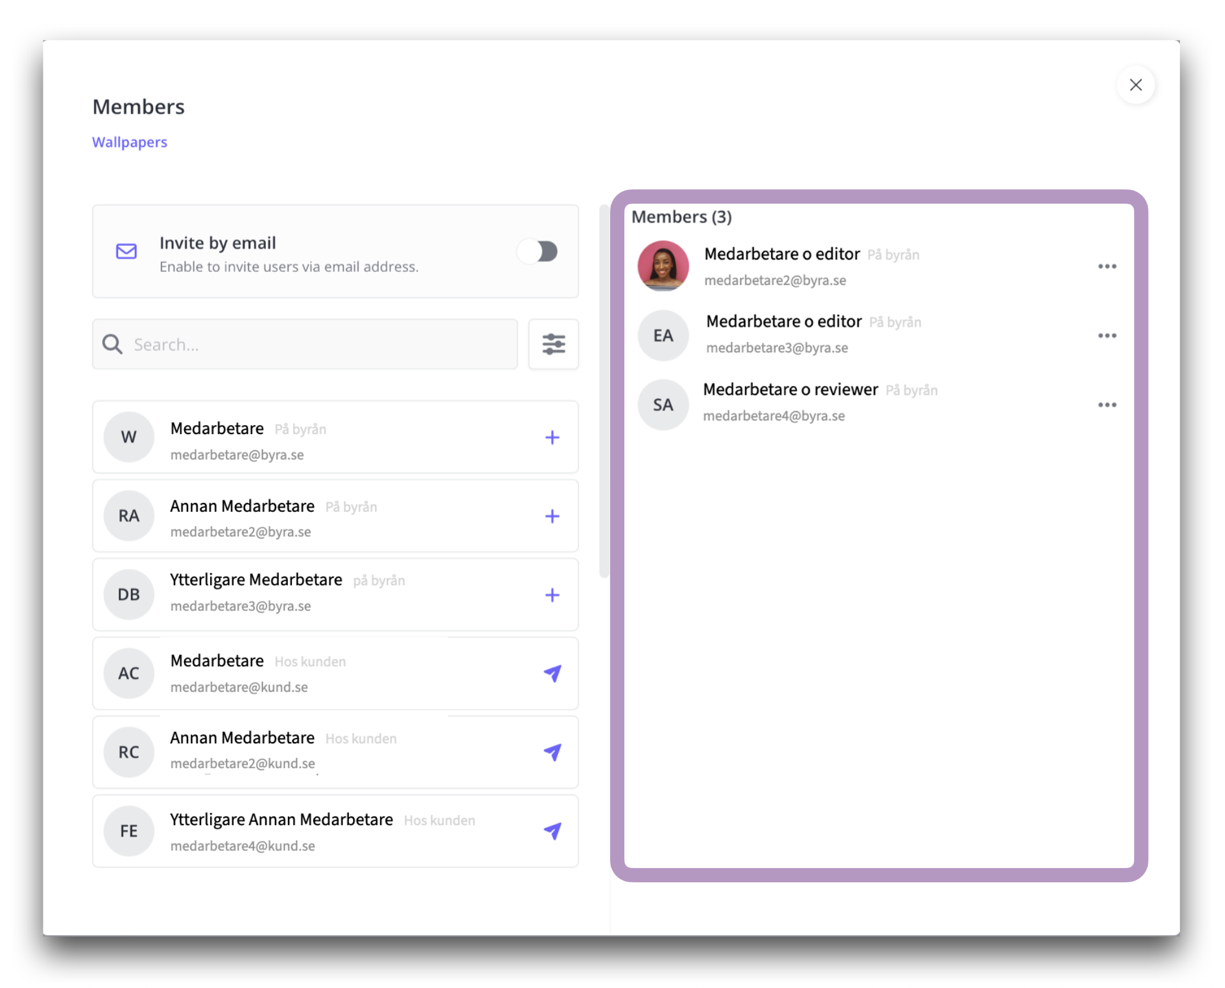The image size is (1225, 988).
Task: Click the filter sliders icon next to search
Action: [x=553, y=344]
